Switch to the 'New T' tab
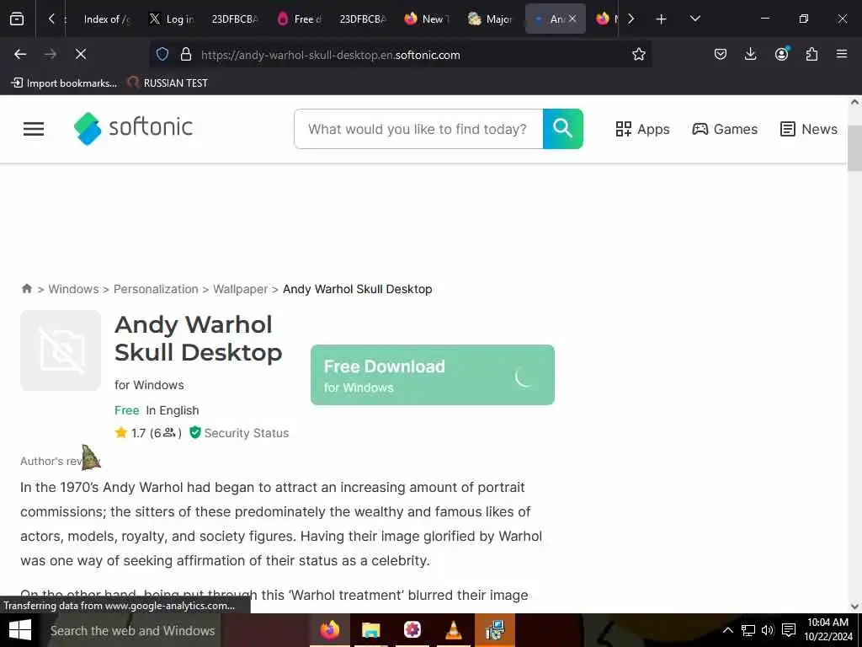This screenshot has height=647, width=862. coord(427,19)
